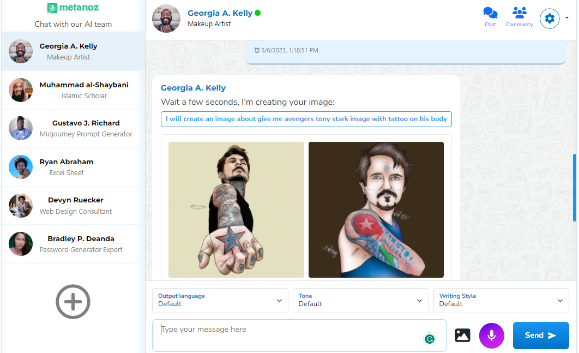This screenshot has width=579, height=353.
Task: Open the right tattooed portrait thumbnail
Action: click(376, 210)
